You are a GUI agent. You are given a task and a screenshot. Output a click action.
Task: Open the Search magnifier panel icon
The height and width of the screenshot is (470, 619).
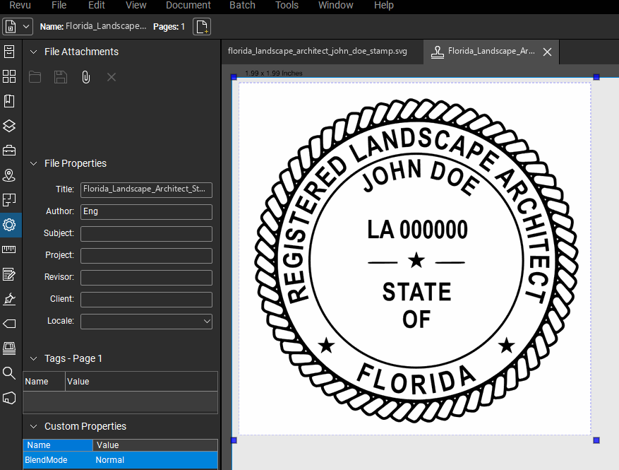(x=9, y=372)
